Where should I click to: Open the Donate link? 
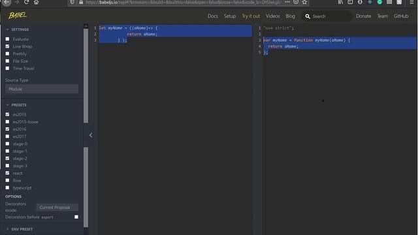pos(363,16)
